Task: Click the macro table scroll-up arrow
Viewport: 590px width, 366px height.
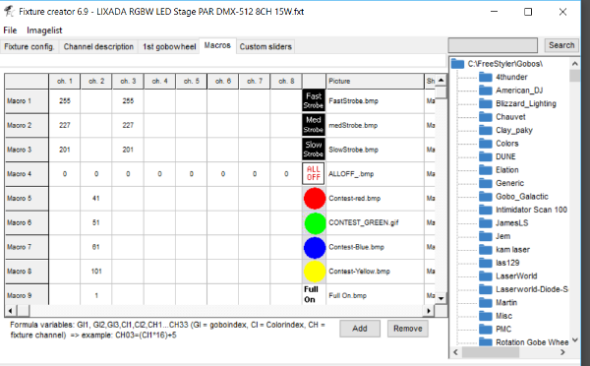Action: coord(441,80)
